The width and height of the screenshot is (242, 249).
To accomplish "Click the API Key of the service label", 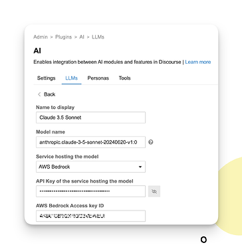I will tap(84, 181).
